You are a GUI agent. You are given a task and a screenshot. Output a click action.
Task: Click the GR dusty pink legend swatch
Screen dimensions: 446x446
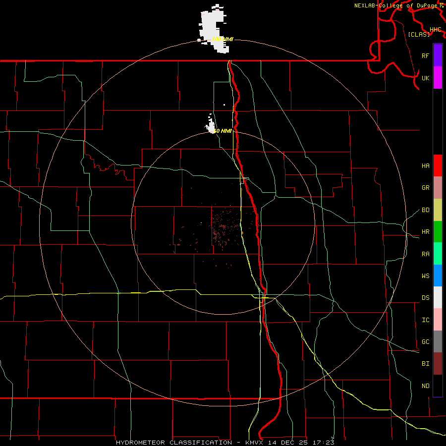(x=438, y=187)
